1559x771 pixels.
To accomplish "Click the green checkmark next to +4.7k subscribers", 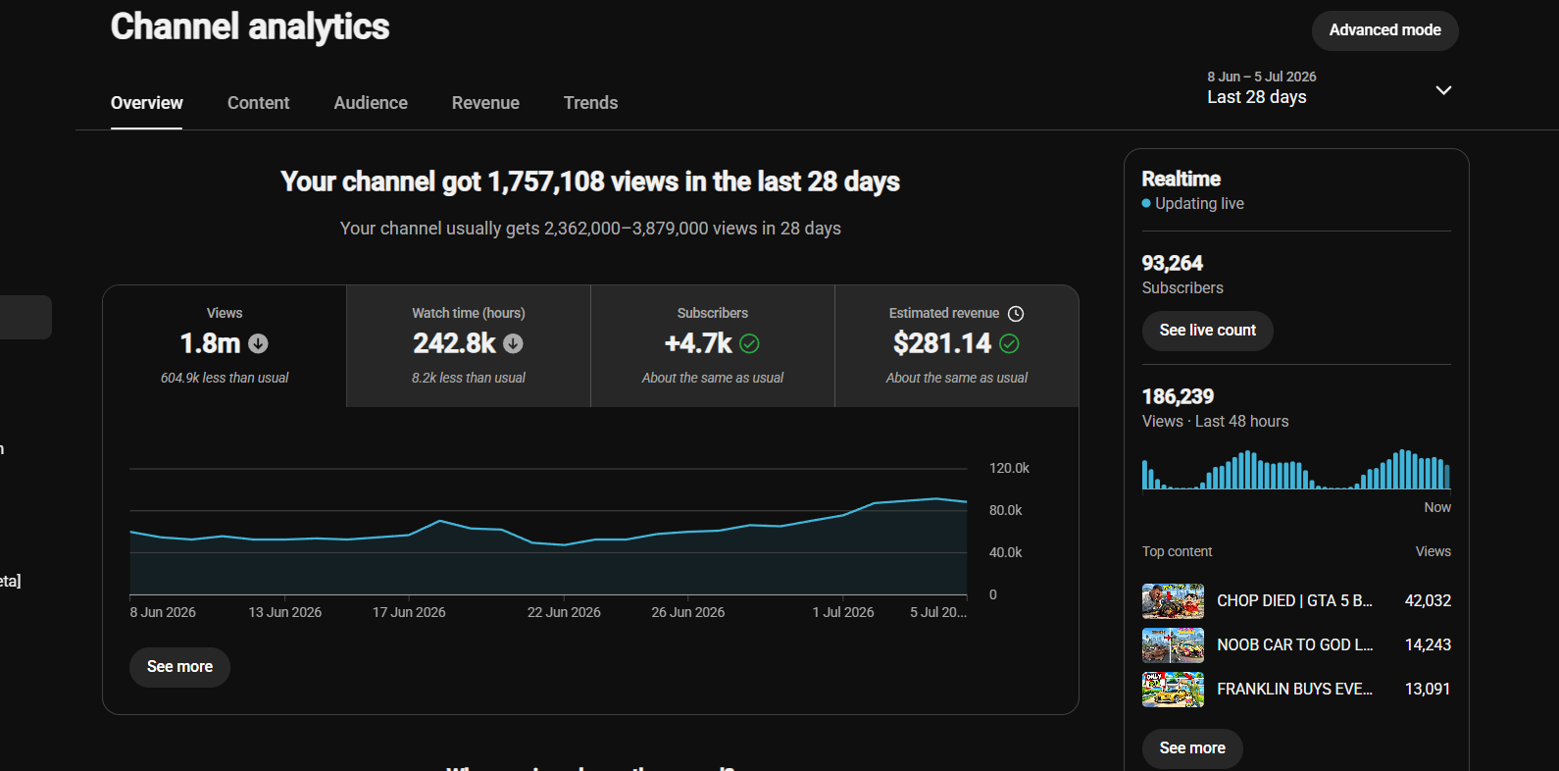I will (749, 343).
